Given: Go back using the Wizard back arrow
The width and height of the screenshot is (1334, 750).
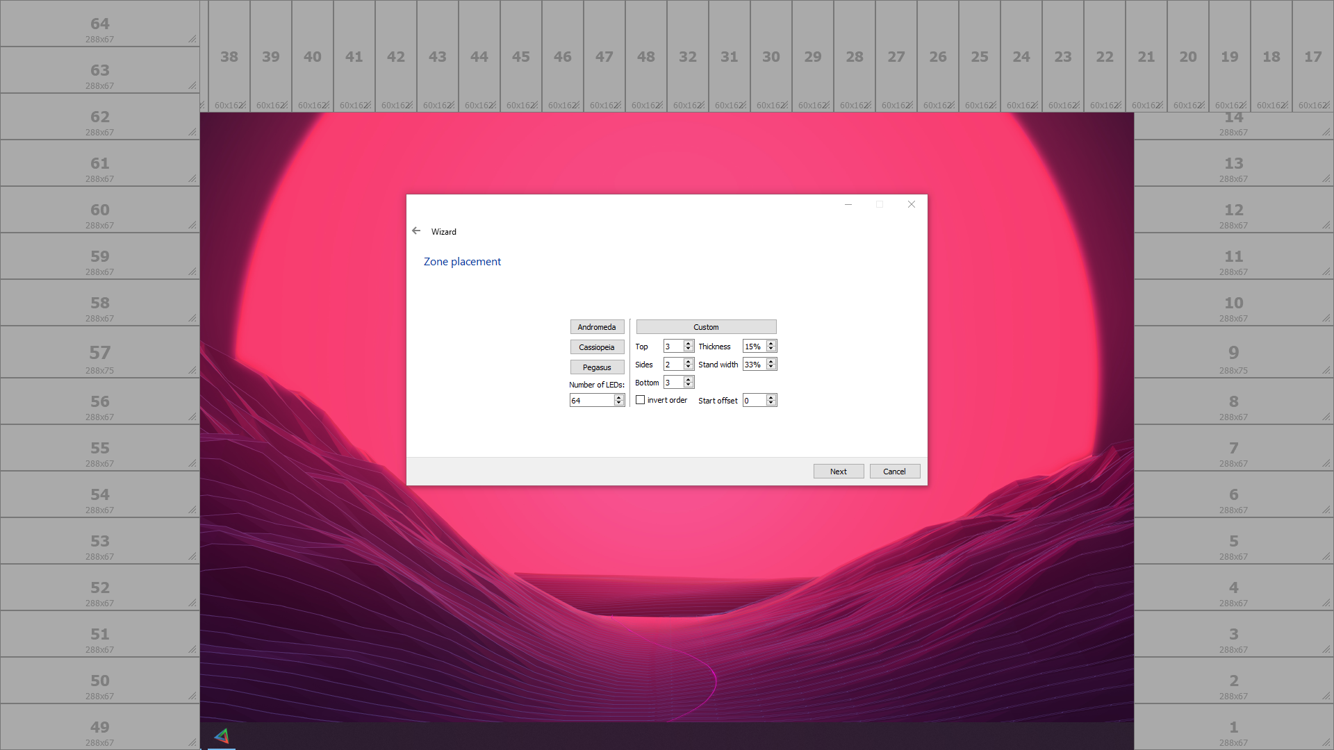Looking at the screenshot, I should [x=416, y=231].
